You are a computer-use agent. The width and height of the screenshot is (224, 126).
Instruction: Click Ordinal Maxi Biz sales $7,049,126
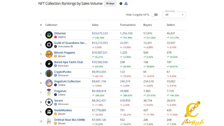click(x=99, y=120)
